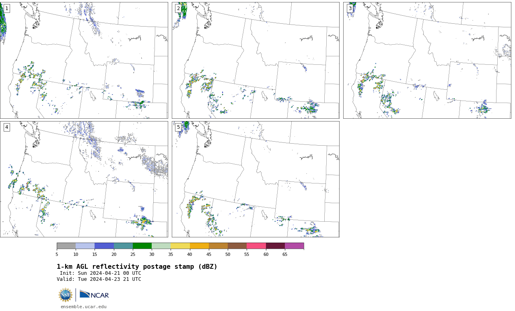This screenshot has width=515, height=311.
Task: Open the ensemble.ucar.edu link
Action: pos(84,307)
